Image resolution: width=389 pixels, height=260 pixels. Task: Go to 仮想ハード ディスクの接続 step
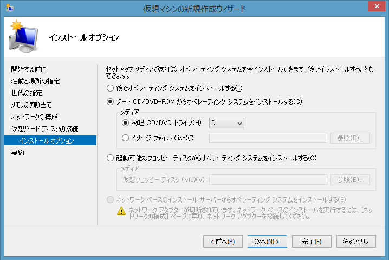[x=44, y=129]
